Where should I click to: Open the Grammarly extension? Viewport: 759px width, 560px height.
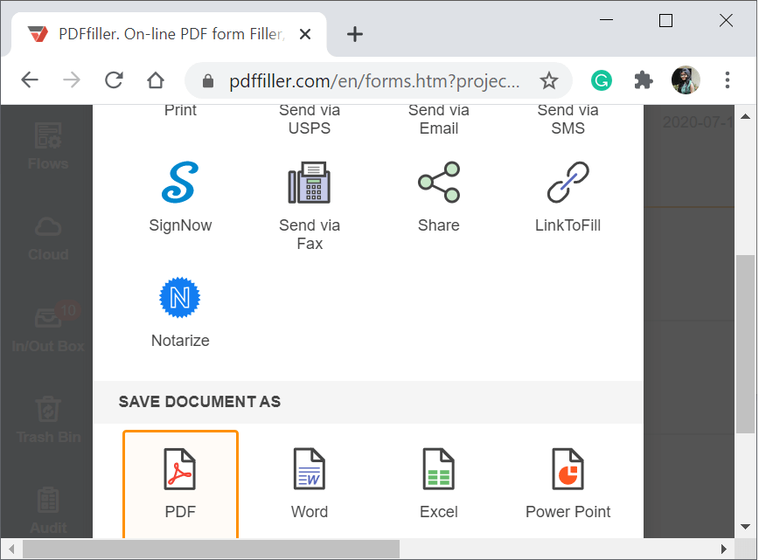click(x=602, y=80)
